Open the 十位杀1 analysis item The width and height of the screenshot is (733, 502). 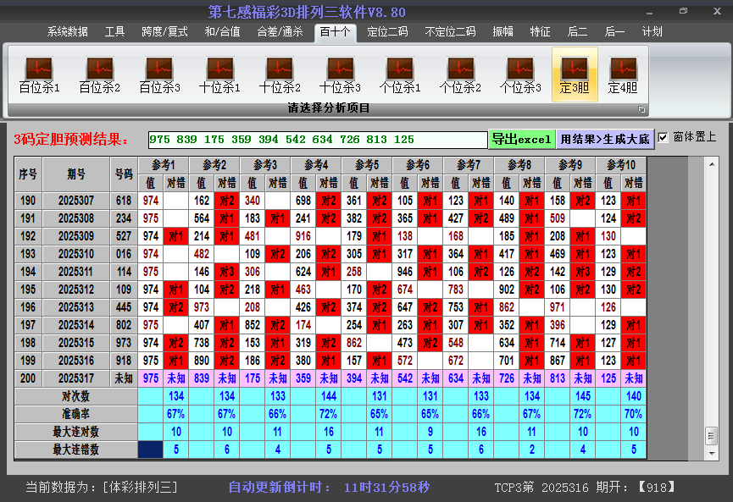tap(219, 74)
